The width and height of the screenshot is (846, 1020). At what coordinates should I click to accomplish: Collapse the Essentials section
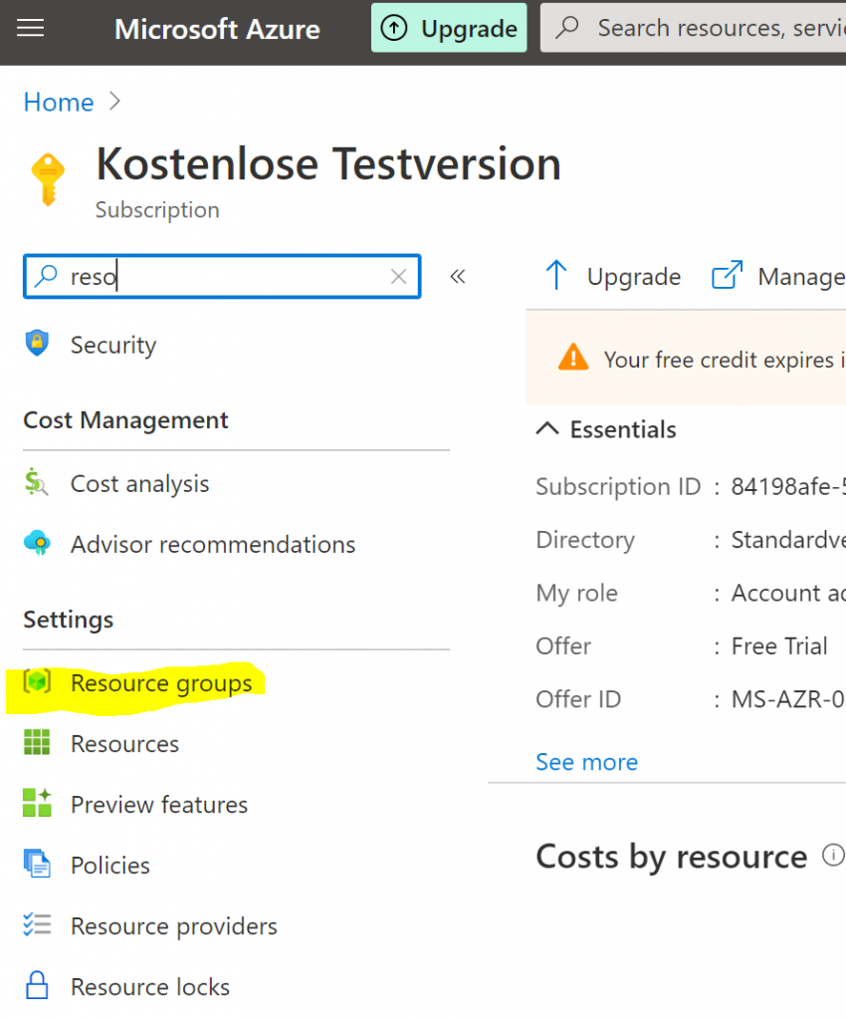pyautogui.click(x=547, y=428)
